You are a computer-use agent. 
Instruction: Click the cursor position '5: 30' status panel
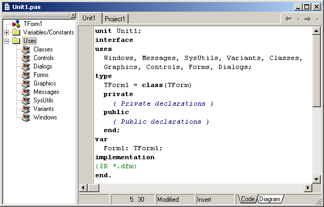click(133, 200)
